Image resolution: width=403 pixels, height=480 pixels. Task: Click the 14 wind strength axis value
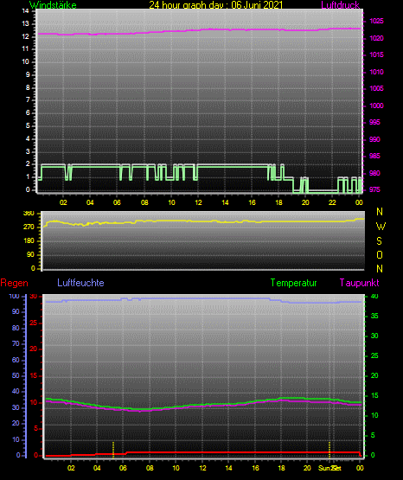pyautogui.click(x=26, y=11)
